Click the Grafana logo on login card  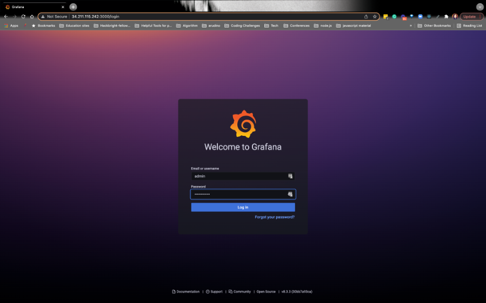click(243, 124)
